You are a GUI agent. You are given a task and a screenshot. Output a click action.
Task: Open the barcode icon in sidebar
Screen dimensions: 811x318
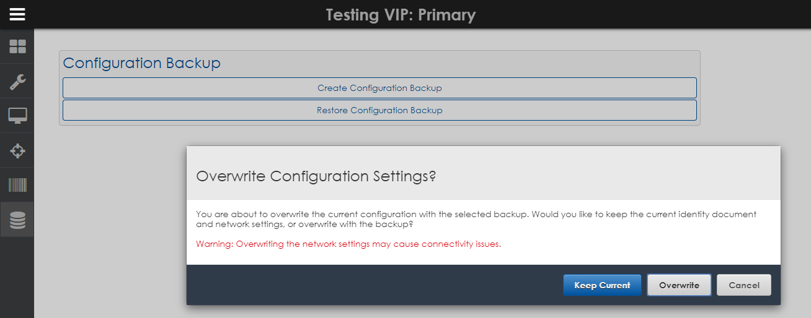point(17,185)
